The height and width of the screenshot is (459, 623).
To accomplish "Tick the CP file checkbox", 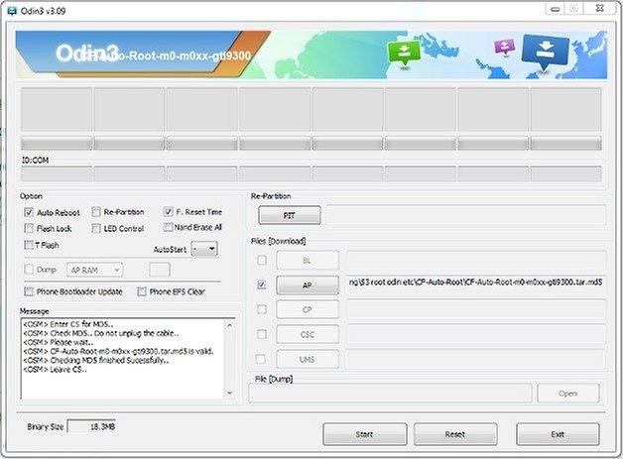I will (262, 309).
